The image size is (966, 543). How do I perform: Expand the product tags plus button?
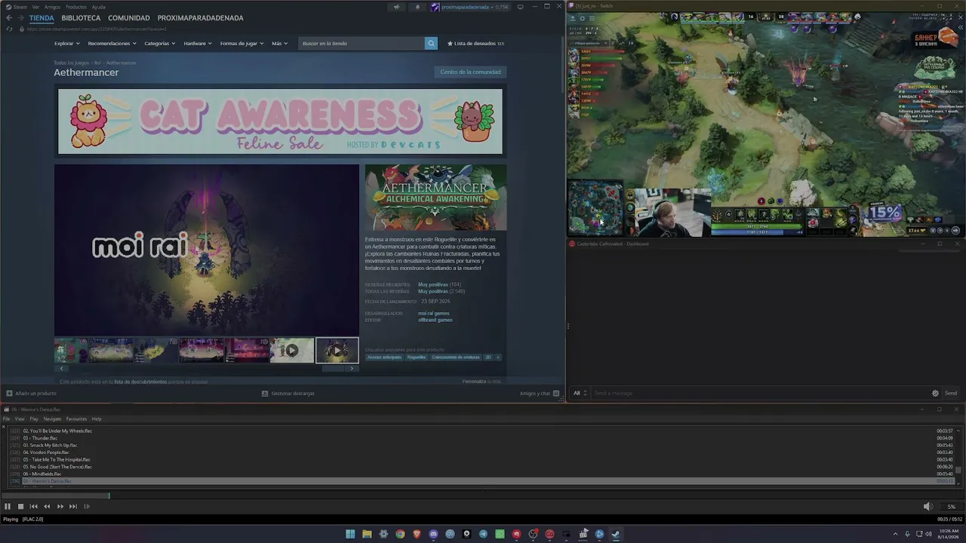point(498,357)
